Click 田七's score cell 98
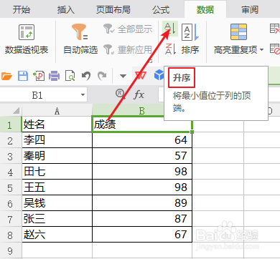 coord(142,172)
